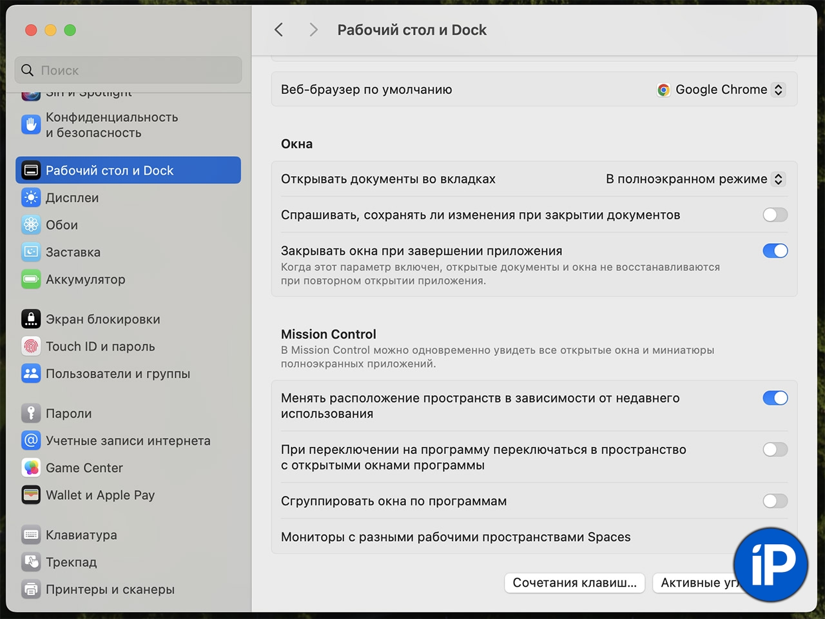825x619 pixels.
Task: Click the search magnifier icon
Action: [x=27, y=70]
